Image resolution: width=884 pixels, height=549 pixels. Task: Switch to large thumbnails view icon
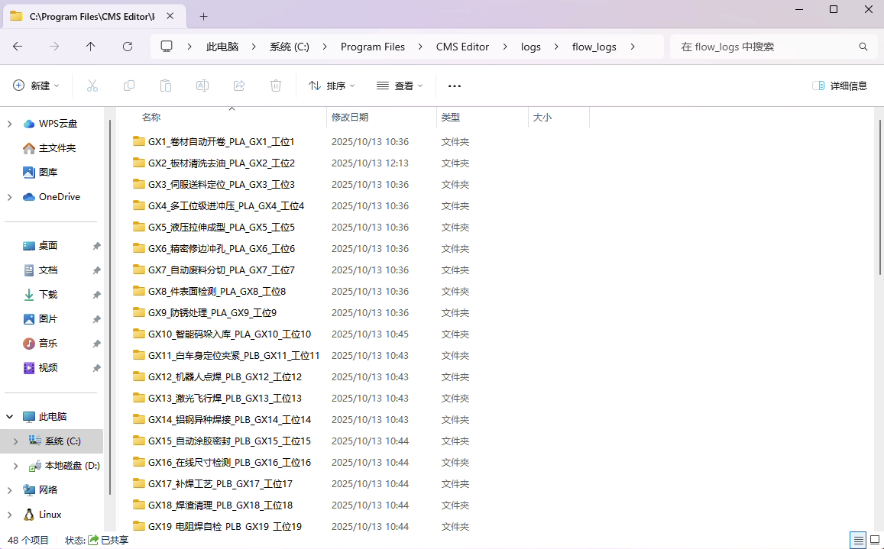(875, 540)
